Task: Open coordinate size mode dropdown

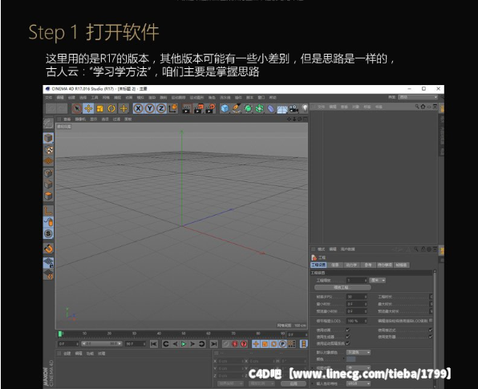Action: (262, 384)
